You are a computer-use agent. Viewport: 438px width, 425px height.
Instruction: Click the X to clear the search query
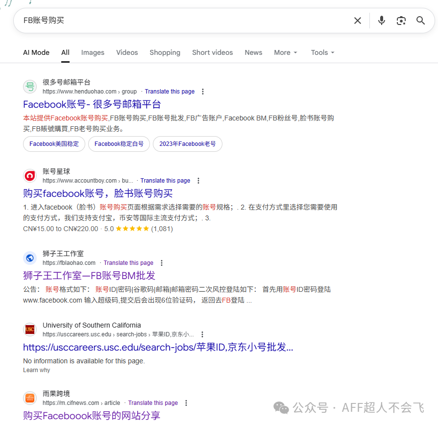(x=357, y=20)
